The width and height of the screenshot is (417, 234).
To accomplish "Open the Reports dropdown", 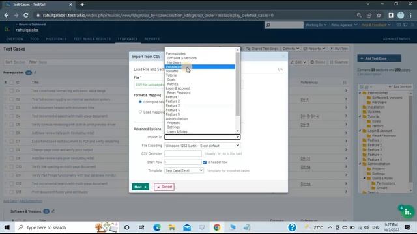I will pos(314,49).
